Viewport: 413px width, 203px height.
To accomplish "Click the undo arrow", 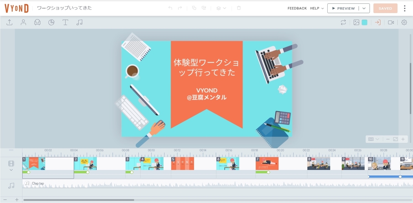I will pyautogui.click(x=170, y=8).
